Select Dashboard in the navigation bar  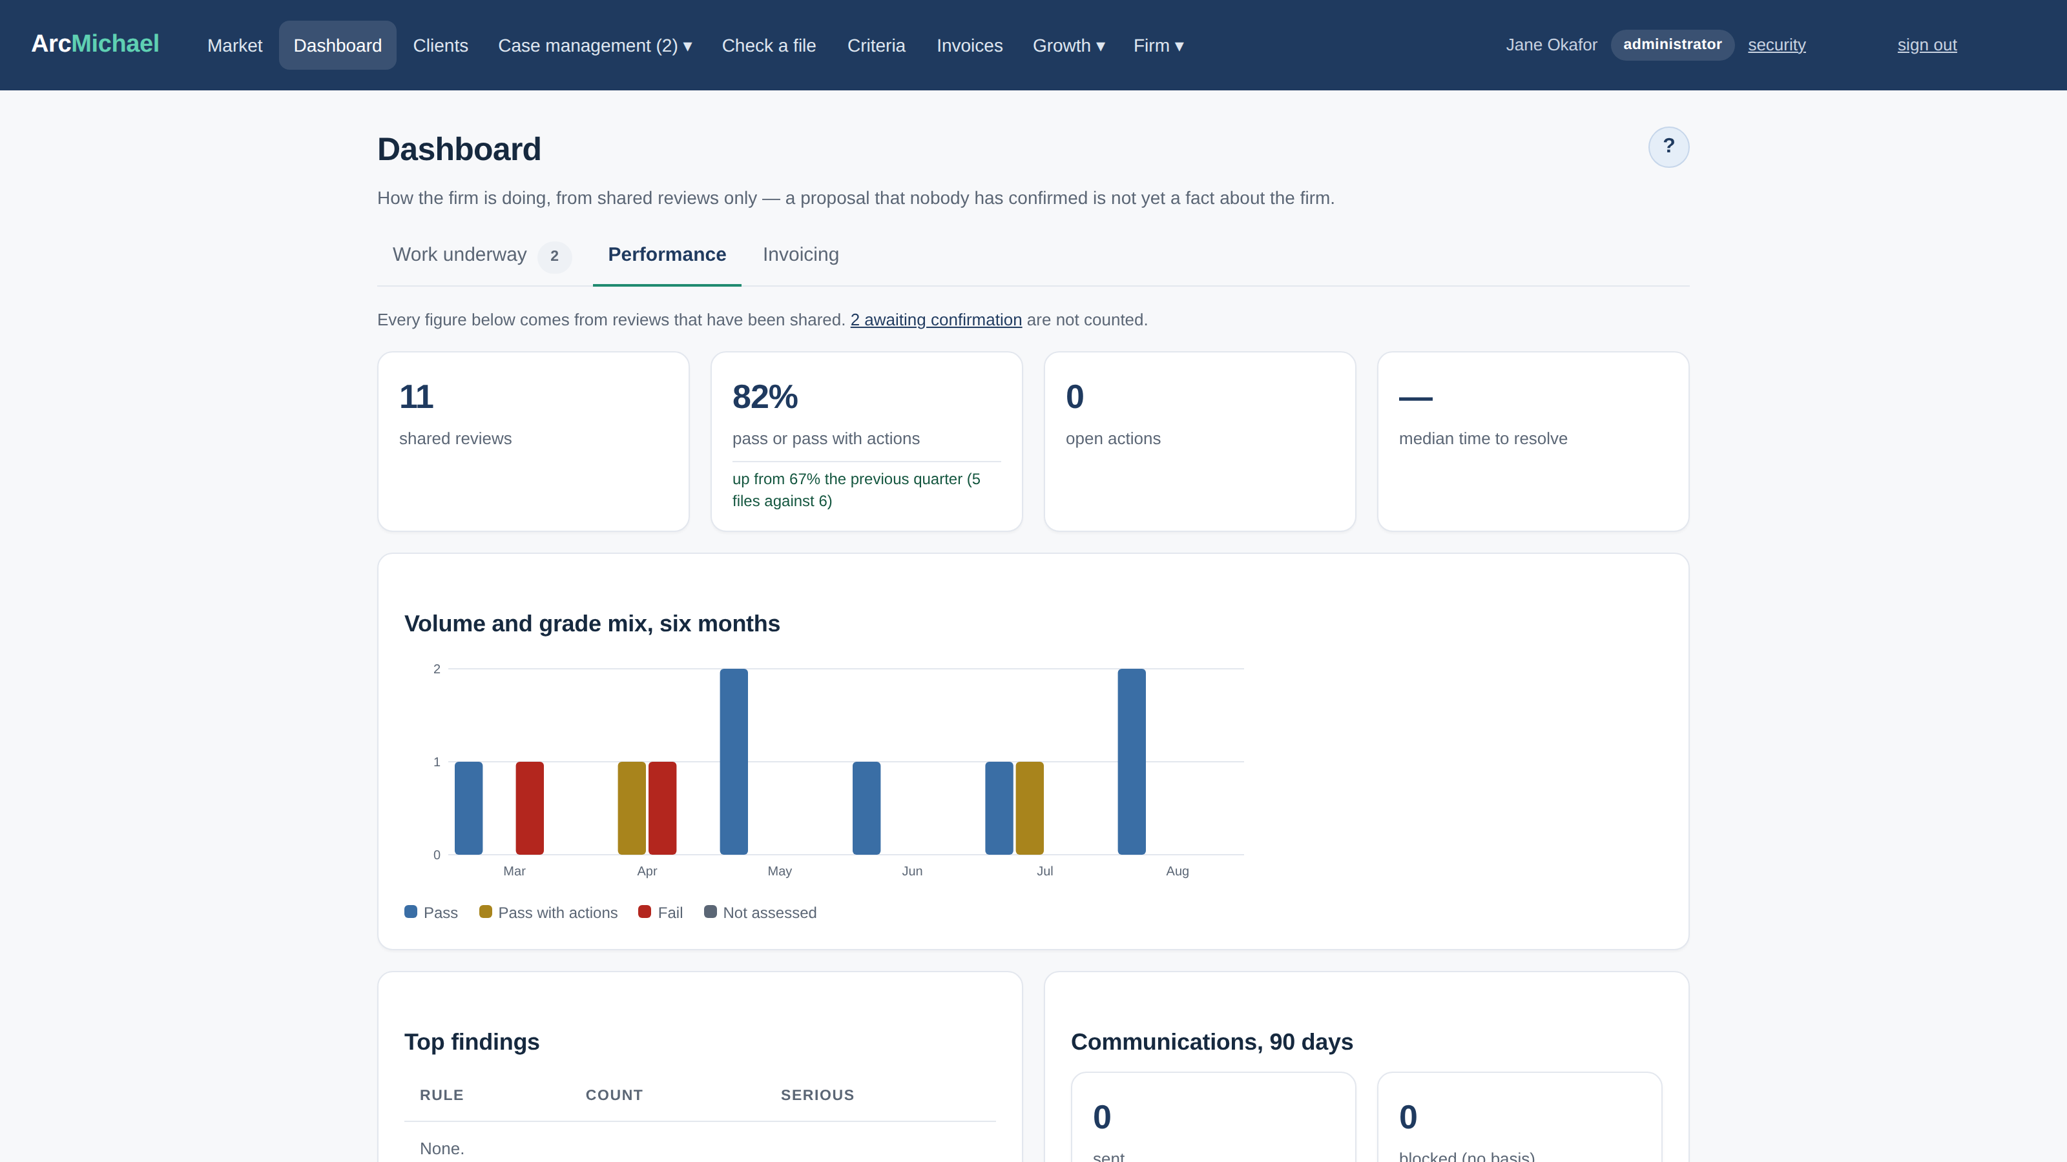338,46
